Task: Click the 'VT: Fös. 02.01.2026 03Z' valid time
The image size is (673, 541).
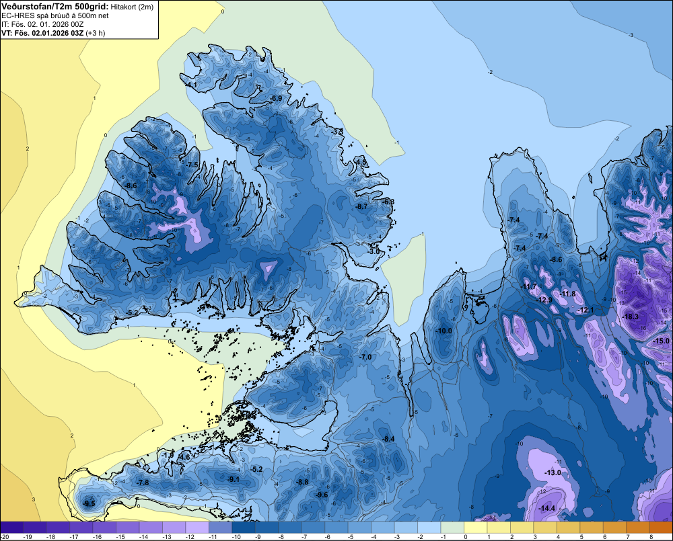Action: coord(42,33)
